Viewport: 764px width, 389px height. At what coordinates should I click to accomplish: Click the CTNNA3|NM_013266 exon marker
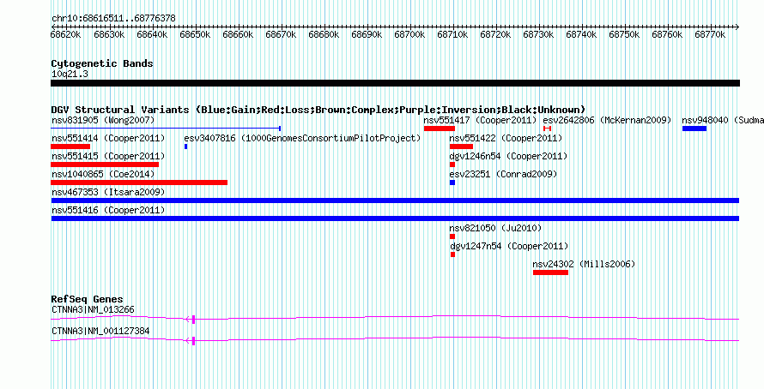[x=193, y=319]
